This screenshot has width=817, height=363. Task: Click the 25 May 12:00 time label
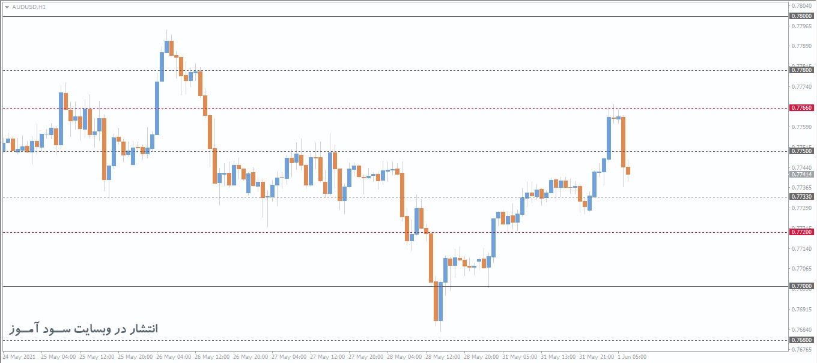[x=97, y=356]
